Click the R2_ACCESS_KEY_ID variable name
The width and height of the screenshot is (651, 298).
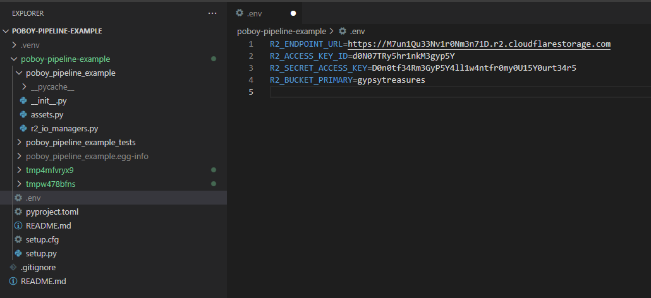pyautogui.click(x=309, y=56)
